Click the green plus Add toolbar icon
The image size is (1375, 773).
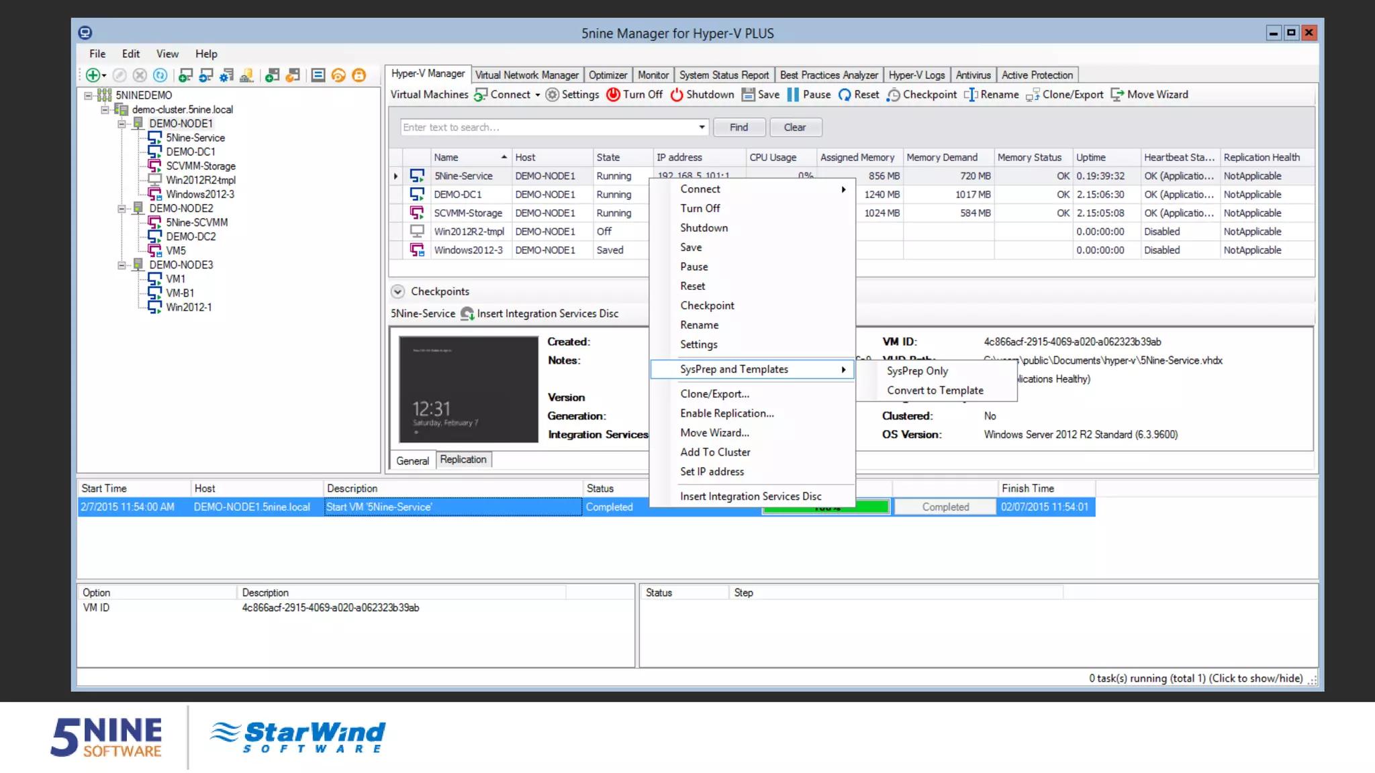[x=93, y=75]
